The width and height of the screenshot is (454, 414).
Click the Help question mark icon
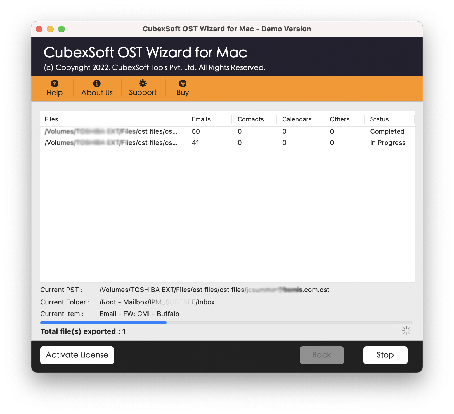55,83
